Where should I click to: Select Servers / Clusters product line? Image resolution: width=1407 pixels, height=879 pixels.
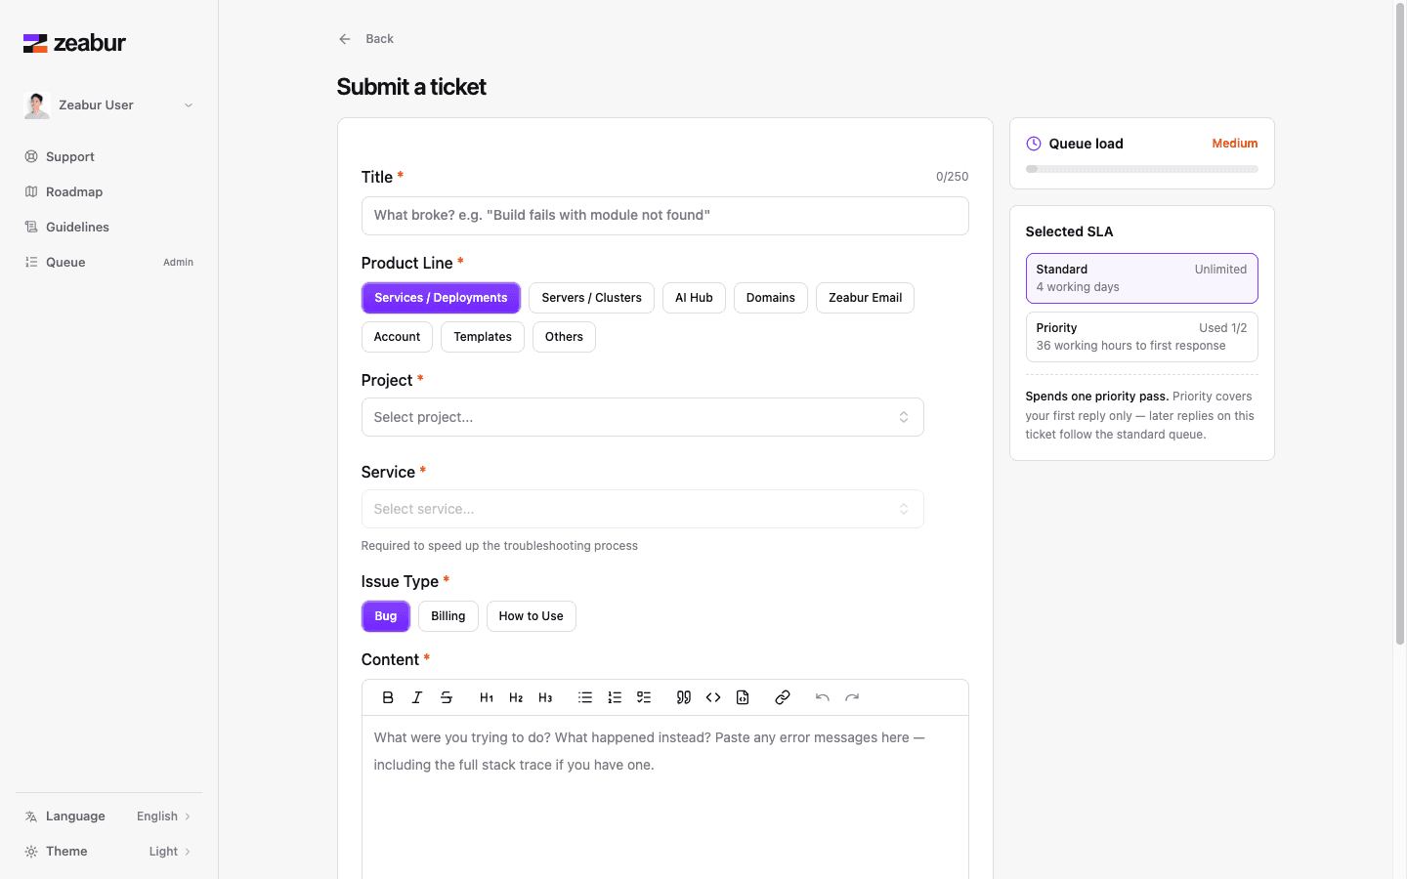pyautogui.click(x=591, y=298)
